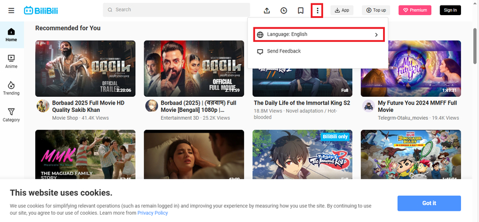Click Movie Shop channel name

(65, 118)
